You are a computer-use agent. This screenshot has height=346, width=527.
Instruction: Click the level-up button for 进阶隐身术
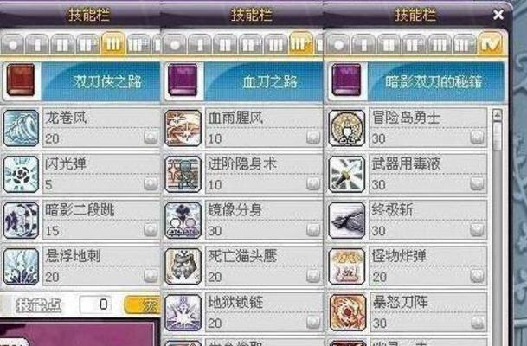point(313,183)
